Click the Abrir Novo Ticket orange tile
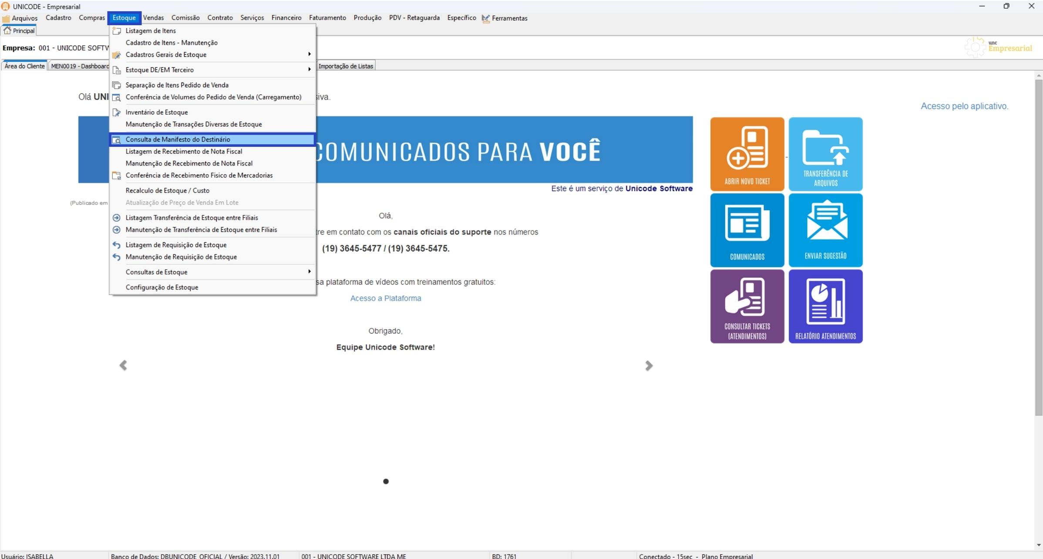1043x559 pixels. (747, 154)
